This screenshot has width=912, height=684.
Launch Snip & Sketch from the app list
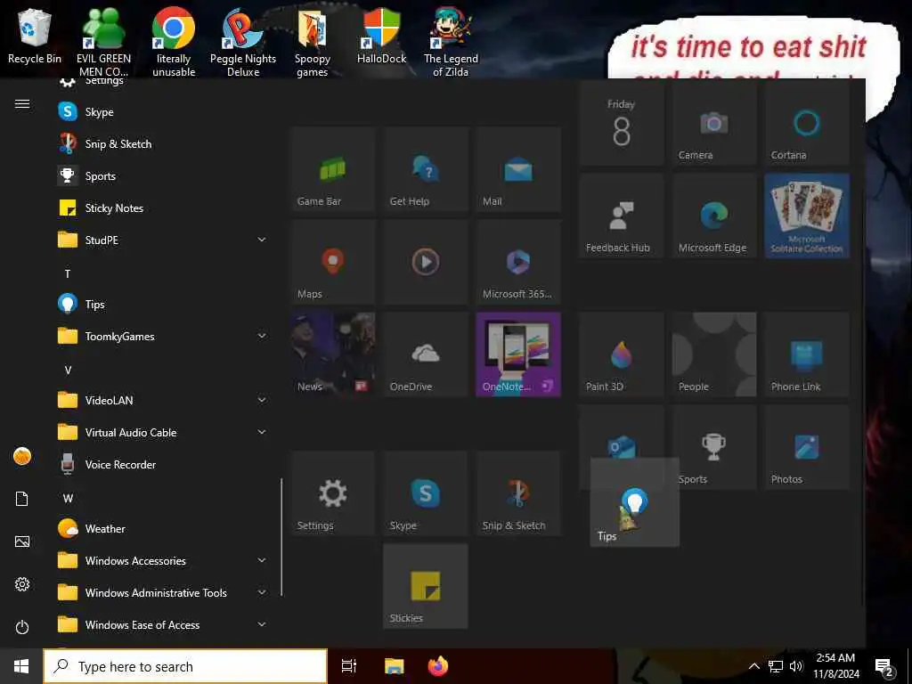pos(162,143)
